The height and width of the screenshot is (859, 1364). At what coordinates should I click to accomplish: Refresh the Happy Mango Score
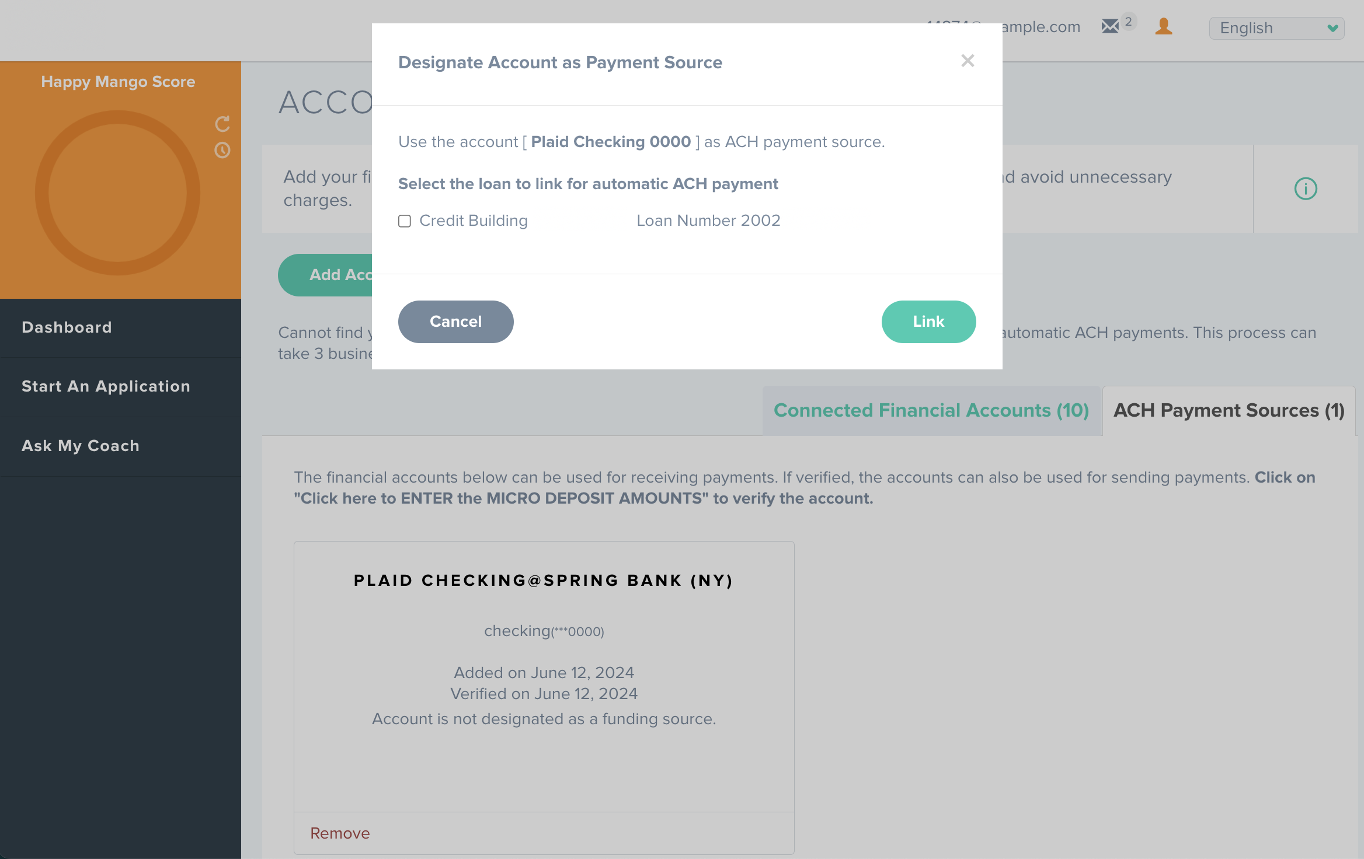(x=222, y=124)
